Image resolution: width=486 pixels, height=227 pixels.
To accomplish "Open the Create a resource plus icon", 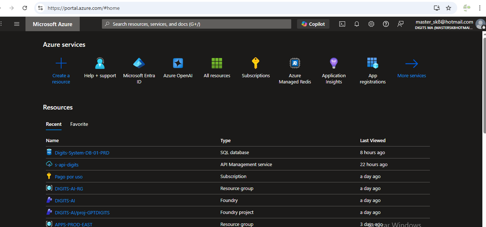I will coord(61,63).
